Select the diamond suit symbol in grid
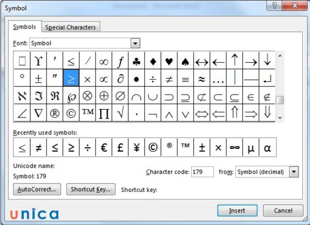This screenshot has width=310, height=225. (153, 61)
